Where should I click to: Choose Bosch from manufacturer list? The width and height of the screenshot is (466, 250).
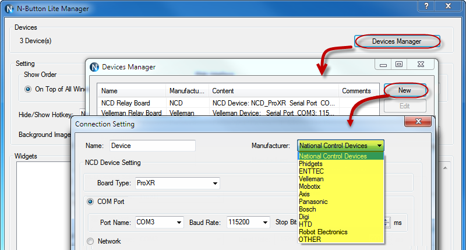[x=341, y=209]
